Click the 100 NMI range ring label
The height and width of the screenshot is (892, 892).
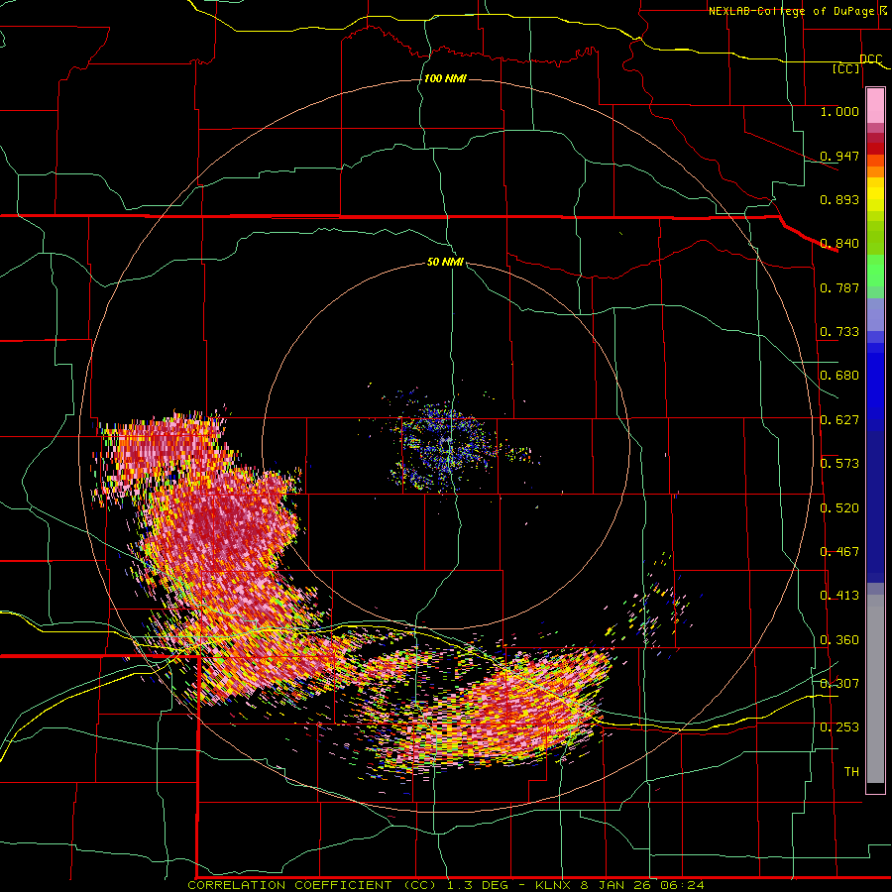[x=445, y=78]
